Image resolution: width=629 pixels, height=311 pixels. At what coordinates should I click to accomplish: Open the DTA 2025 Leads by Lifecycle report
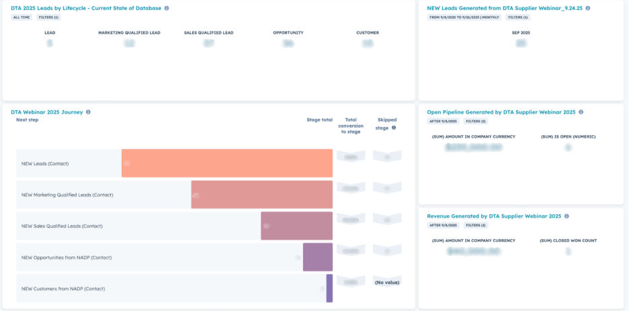tap(86, 8)
